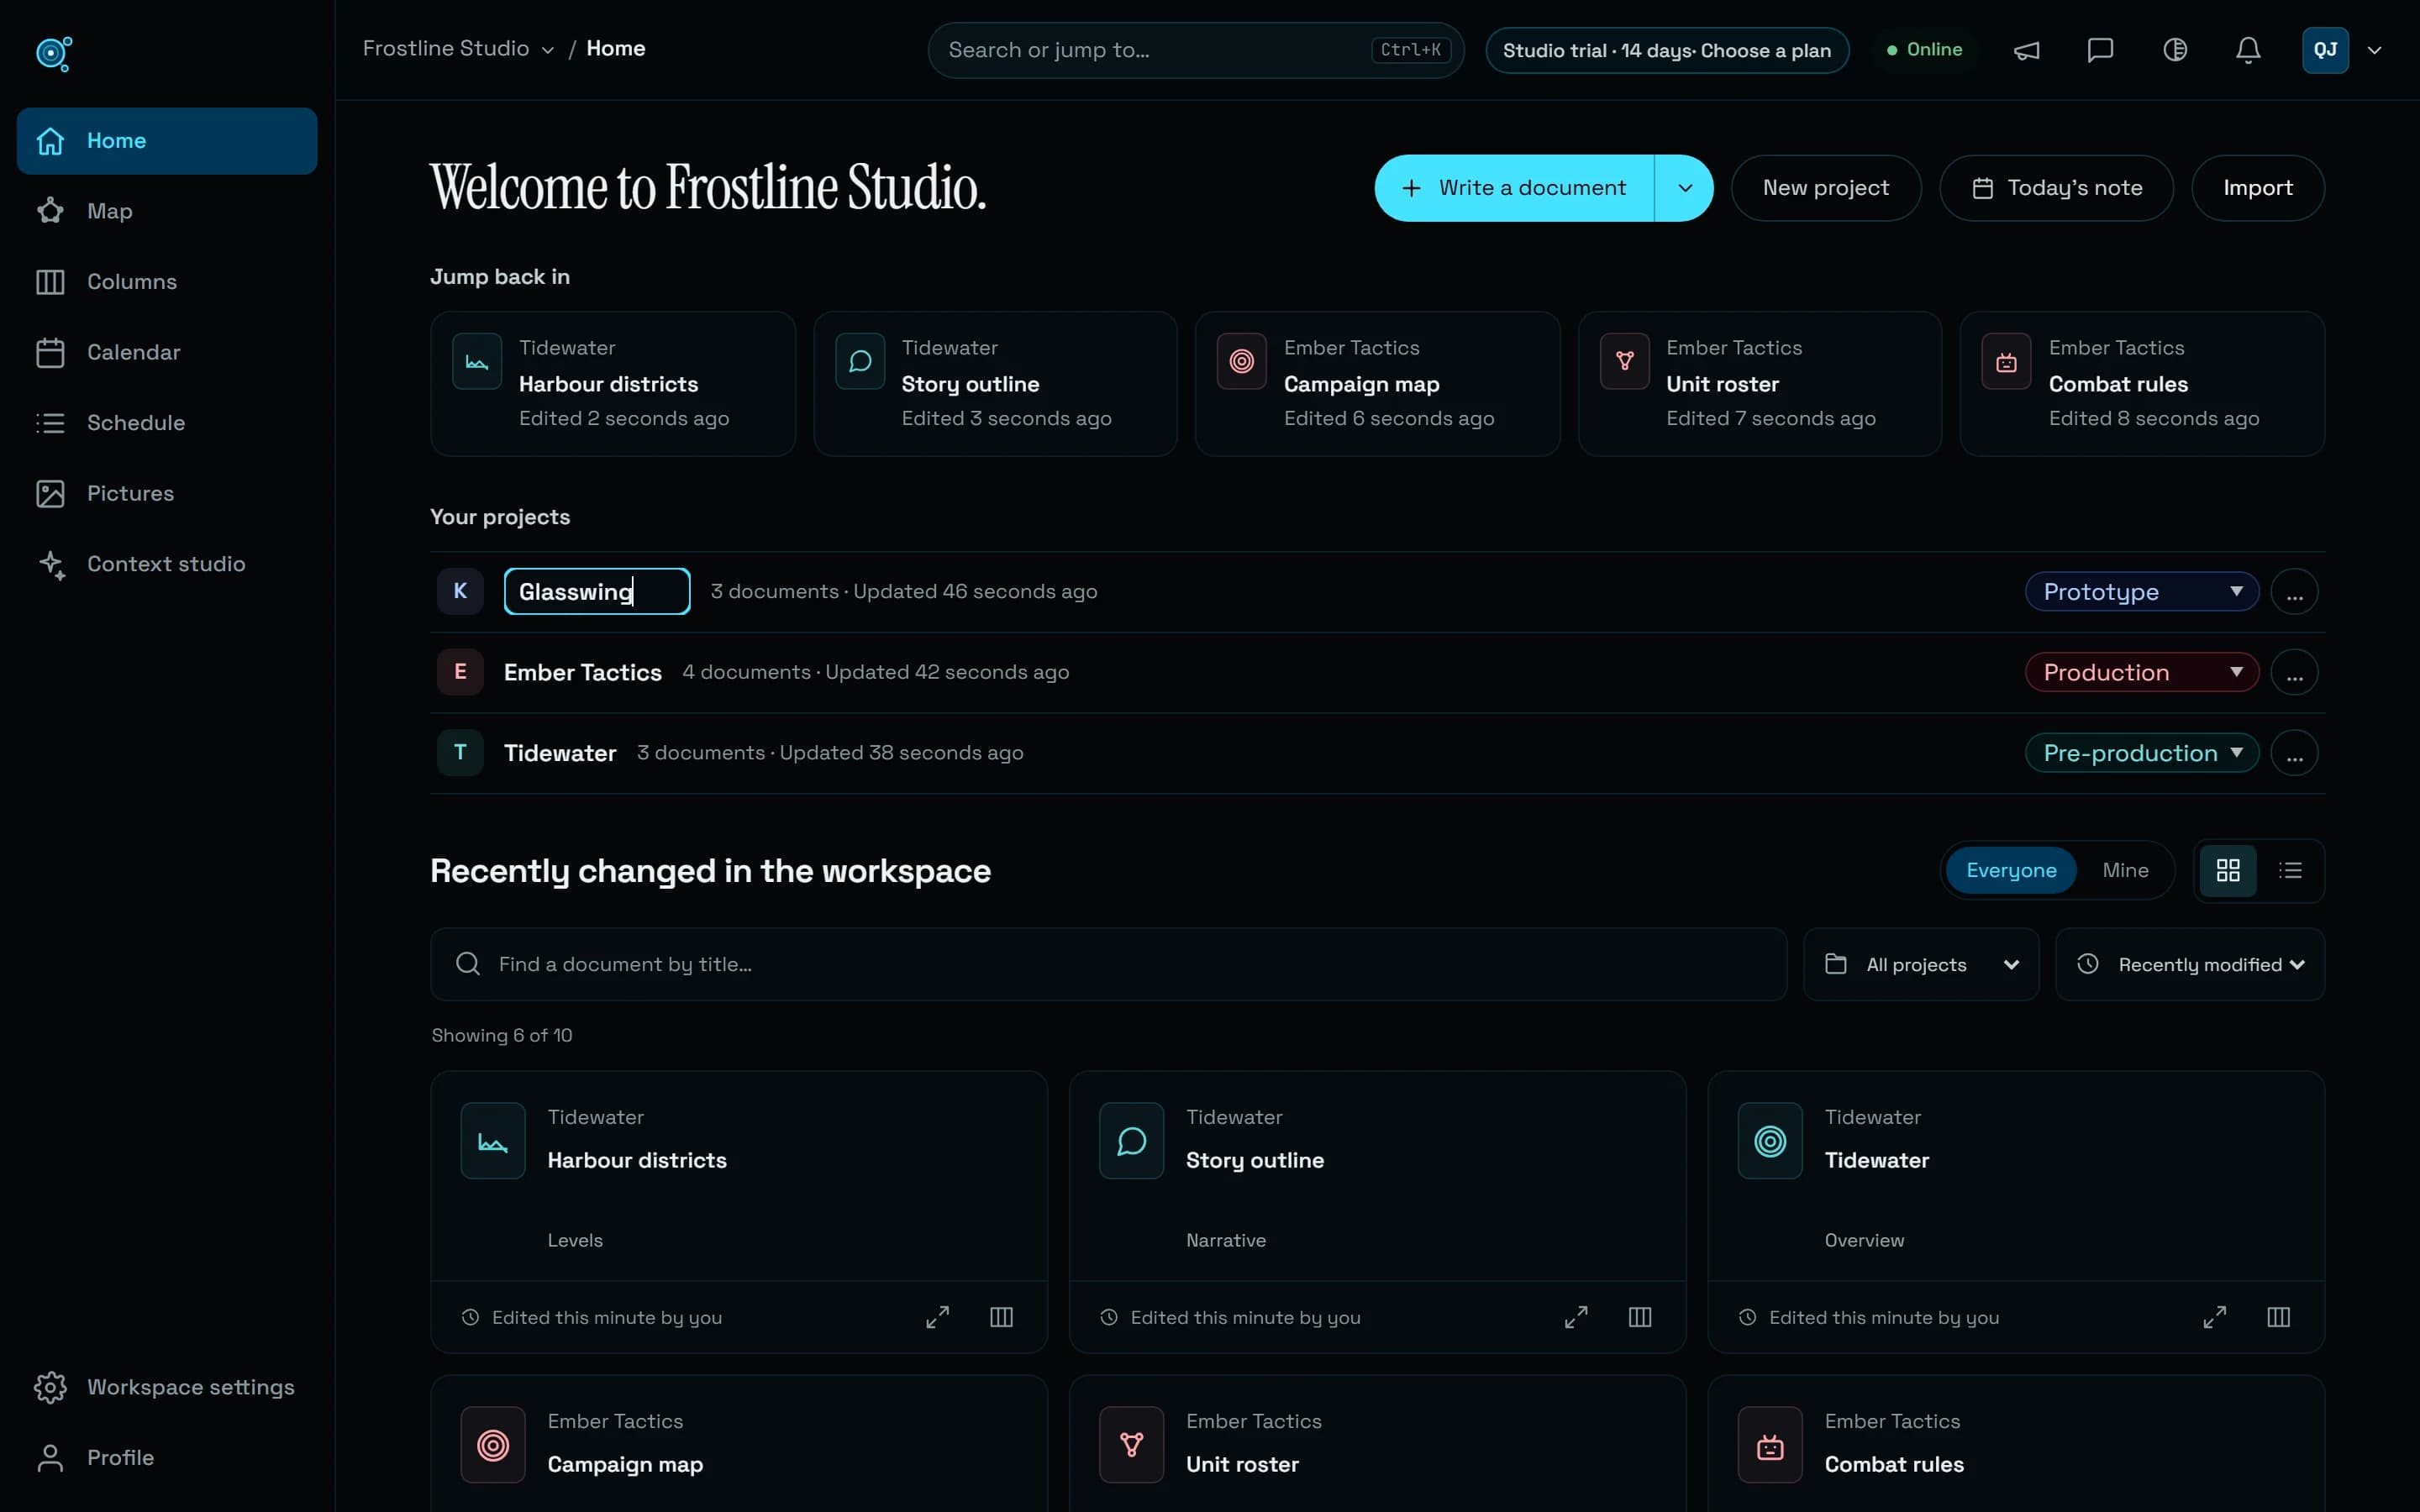The height and width of the screenshot is (1512, 2420).
Task: Expand the Tidewater overview card
Action: coord(2215,1317)
